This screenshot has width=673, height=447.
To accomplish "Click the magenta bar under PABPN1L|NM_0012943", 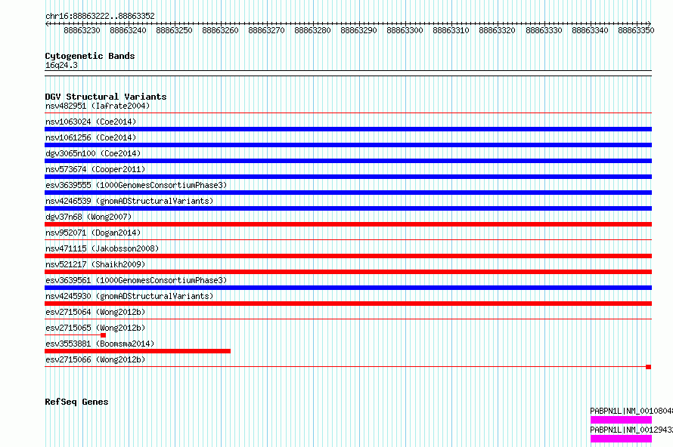I will (621, 439).
